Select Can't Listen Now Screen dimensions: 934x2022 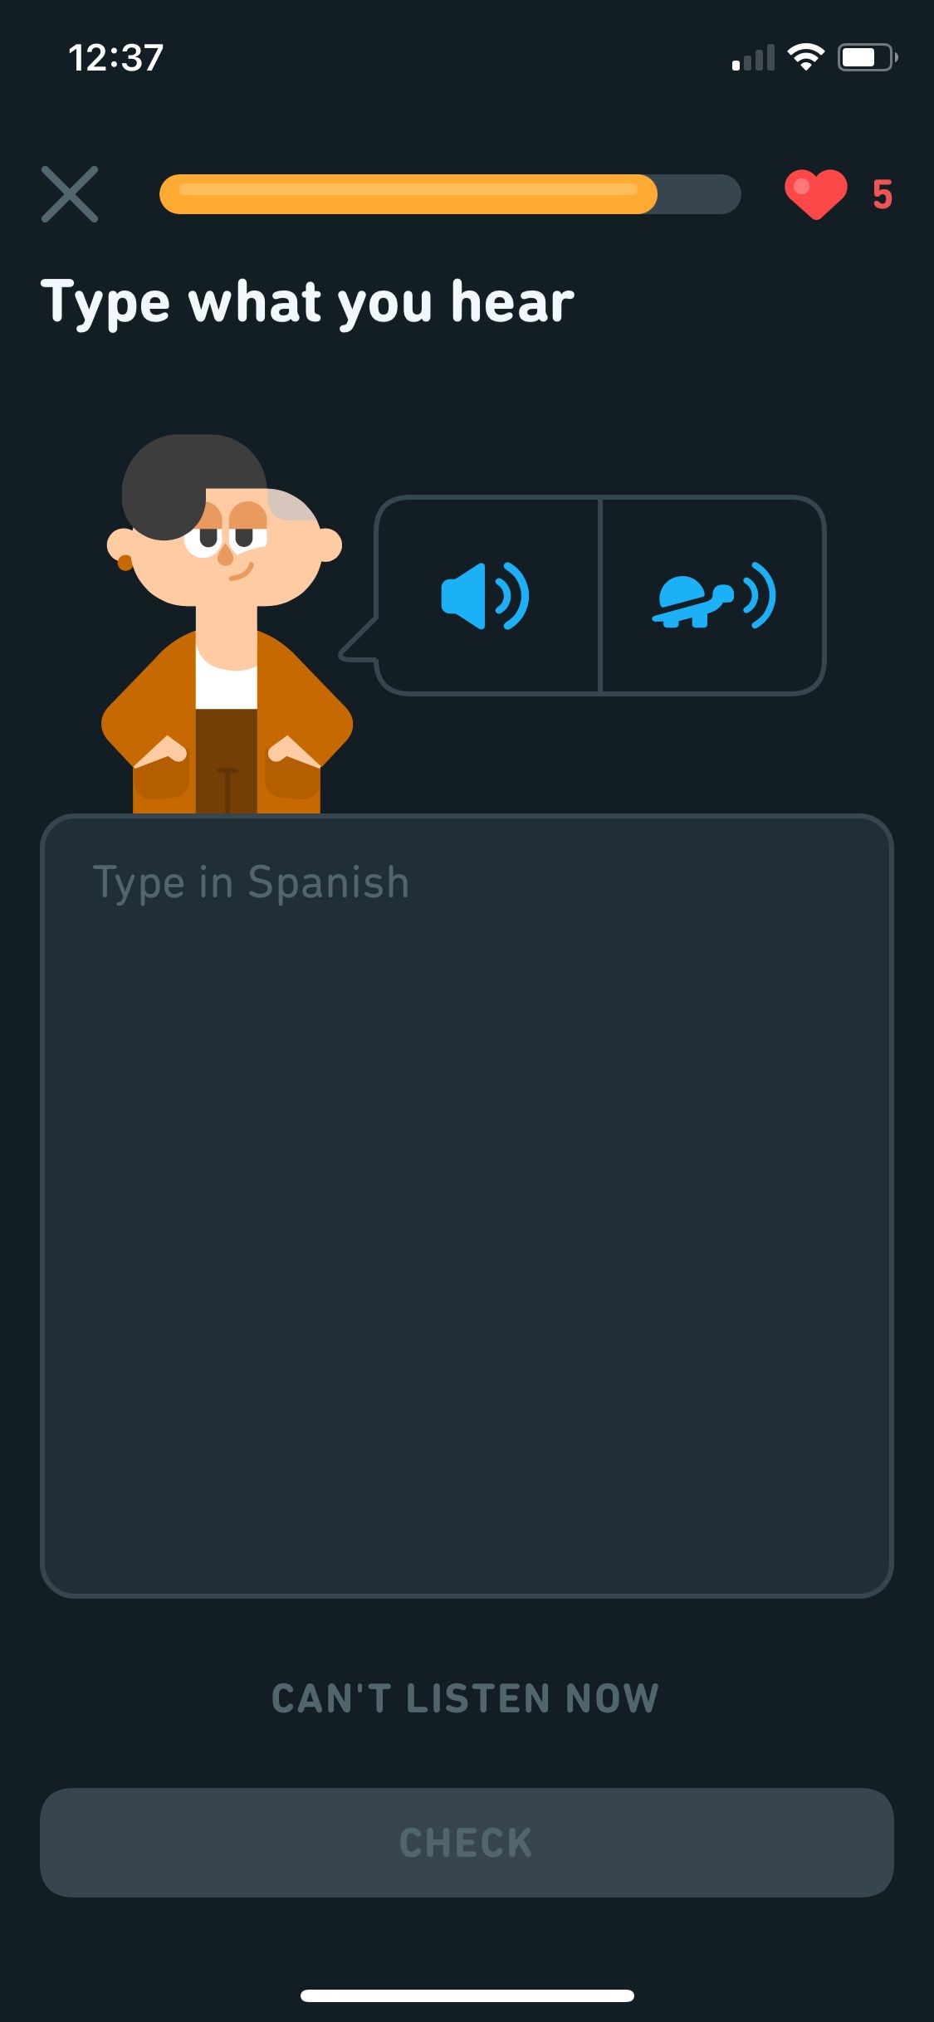[466, 1698]
